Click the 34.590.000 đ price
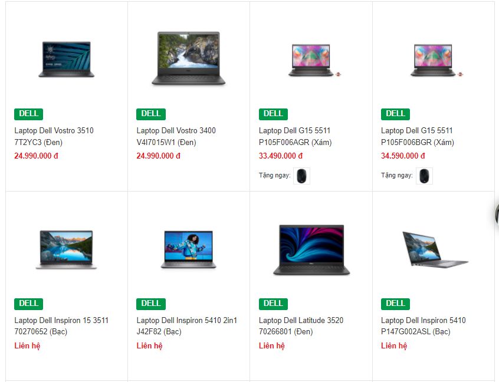 click(403, 156)
